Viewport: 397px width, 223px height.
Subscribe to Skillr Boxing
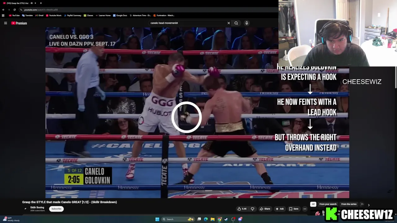56,209
